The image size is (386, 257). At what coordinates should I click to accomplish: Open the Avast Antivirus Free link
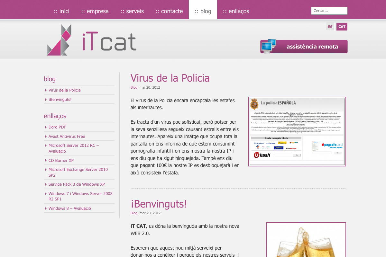click(x=67, y=137)
